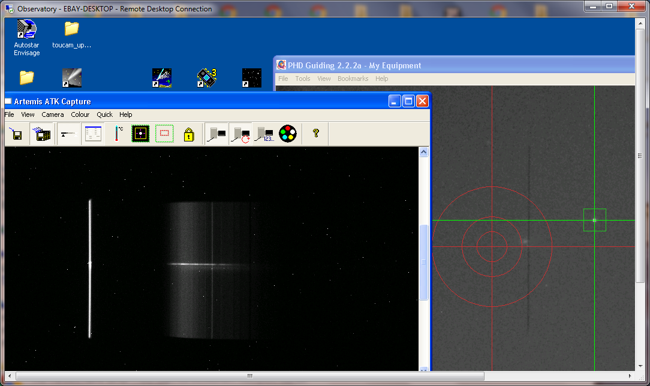Expand the Quick menu in Artemis Capture
Screen dimensions: 650x386
coord(105,114)
